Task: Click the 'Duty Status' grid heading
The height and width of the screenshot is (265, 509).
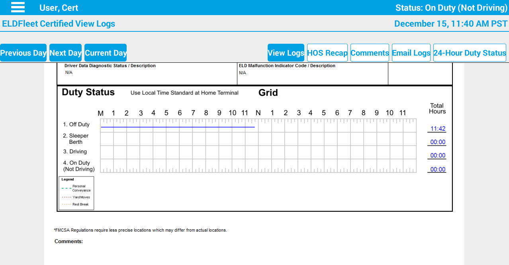Action: coord(88,92)
